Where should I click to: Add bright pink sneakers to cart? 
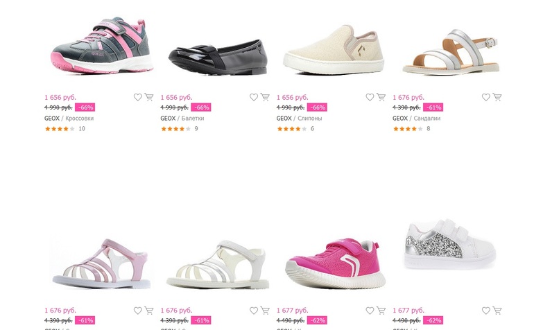pos(381,311)
